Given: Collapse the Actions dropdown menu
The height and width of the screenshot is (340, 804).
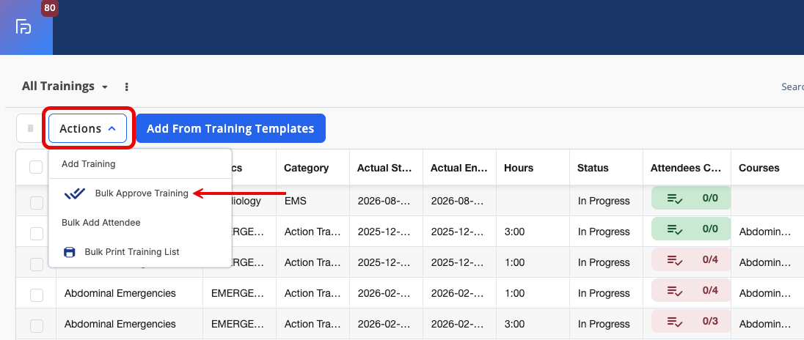Looking at the screenshot, I should 88,128.
